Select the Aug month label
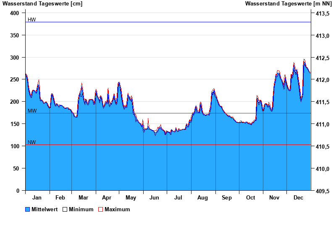 pyautogui.click(x=202, y=197)
